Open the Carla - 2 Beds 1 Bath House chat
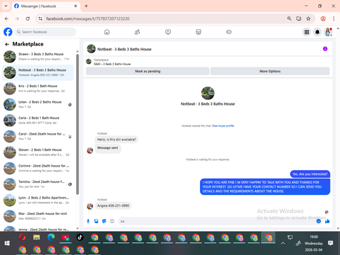The width and height of the screenshot is (340, 255). click(x=37, y=120)
